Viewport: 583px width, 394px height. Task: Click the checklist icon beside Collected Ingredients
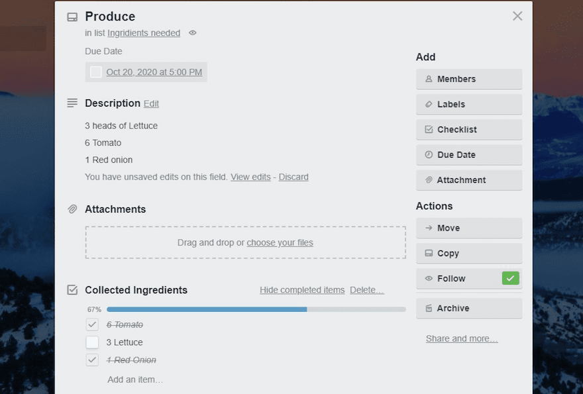(72, 290)
